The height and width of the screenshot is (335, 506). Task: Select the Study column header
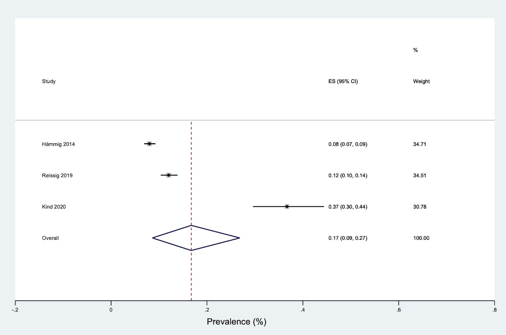pos(49,81)
